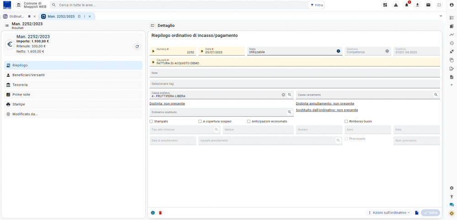Follow Sostituito dall'ordinativo: non presente link
The width and height of the screenshot is (457, 220).
pyautogui.click(x=327, y=110)
